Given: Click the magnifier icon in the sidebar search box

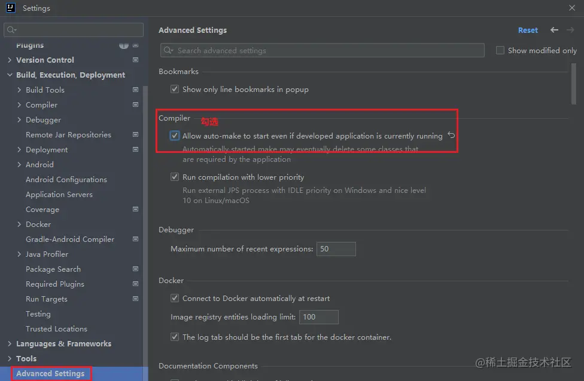Looking at the screenshot, I should (11, 30).
